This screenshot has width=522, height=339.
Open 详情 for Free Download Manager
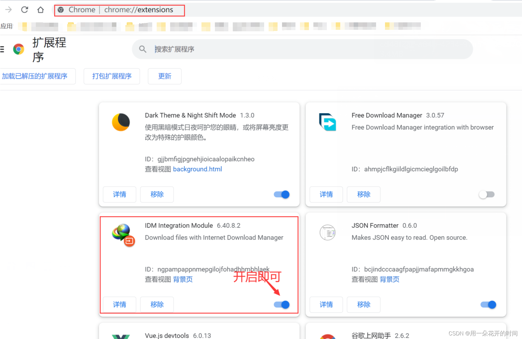pos(326,194)
